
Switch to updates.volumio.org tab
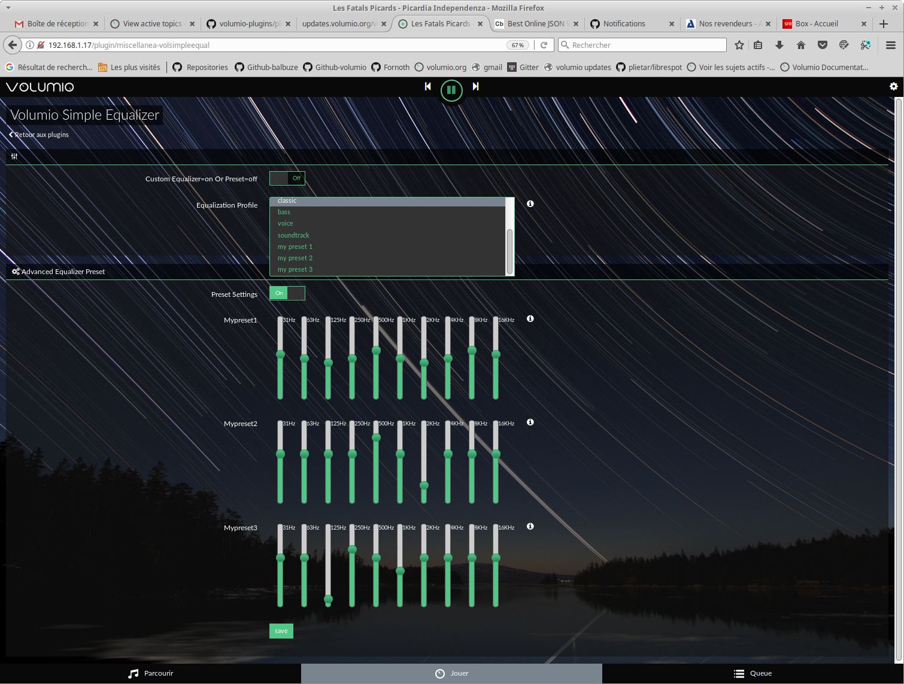pos(344,24)
